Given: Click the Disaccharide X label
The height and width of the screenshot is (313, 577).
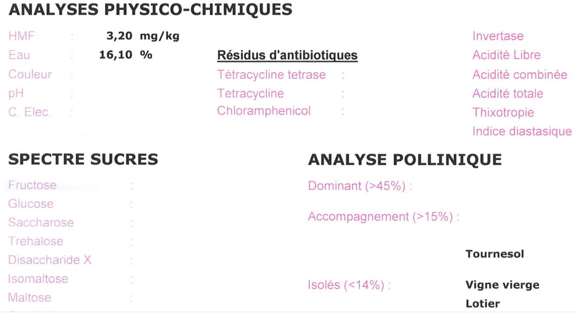Looking at the screenshot, I should [x=50, y=260].
